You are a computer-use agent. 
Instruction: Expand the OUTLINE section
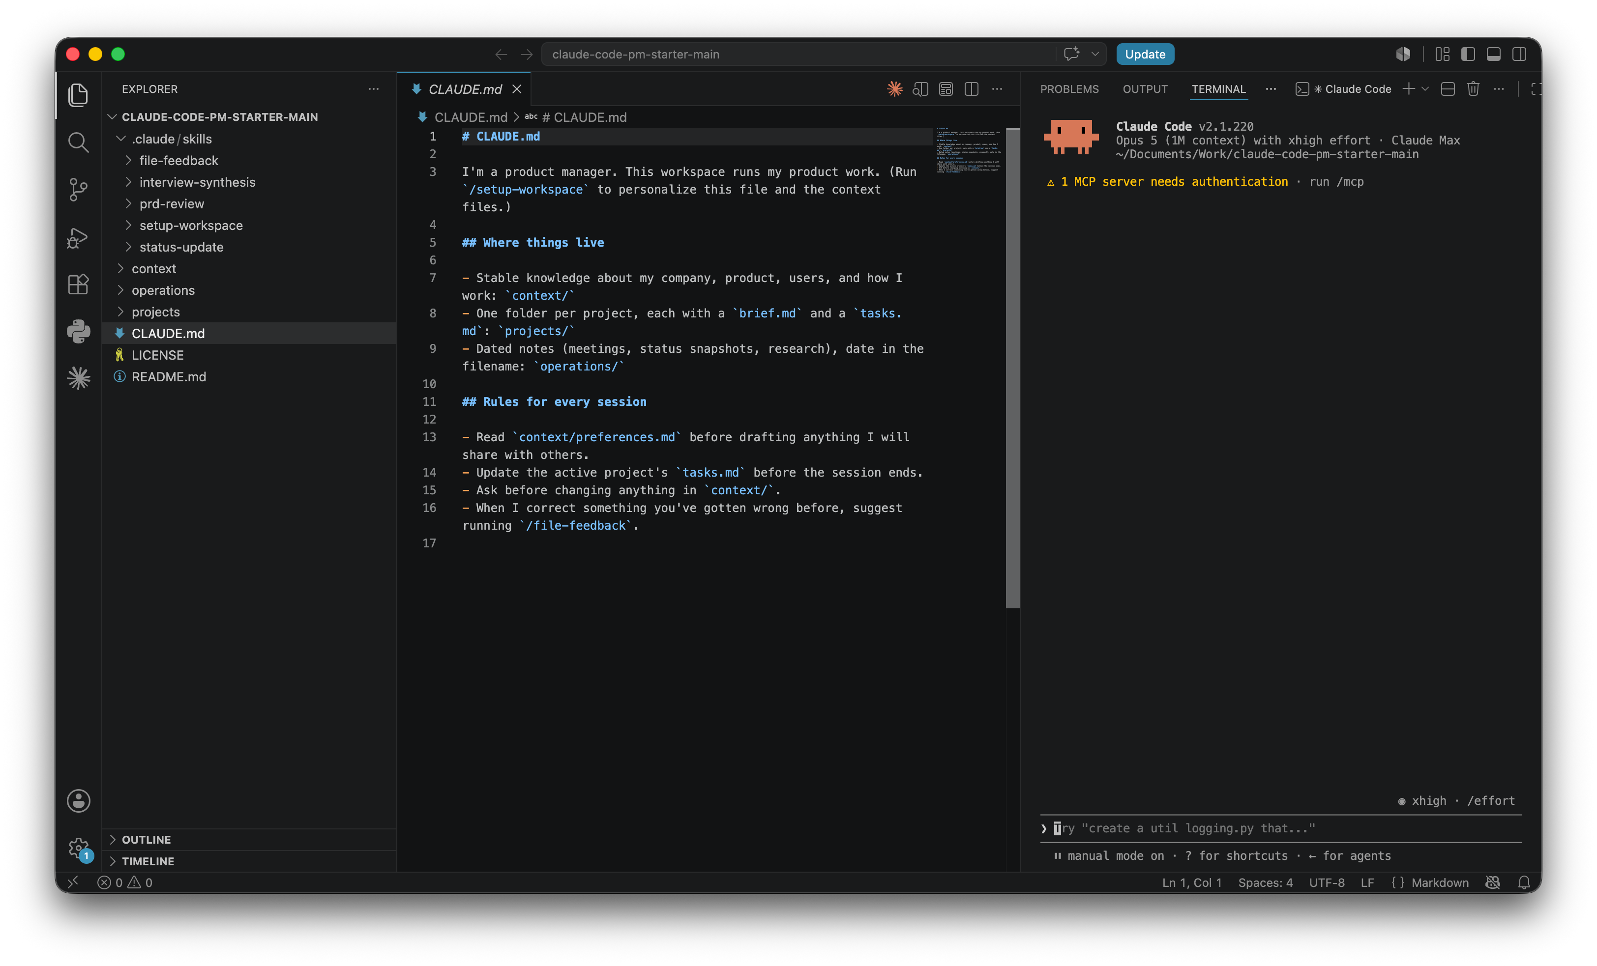point(250,839)
